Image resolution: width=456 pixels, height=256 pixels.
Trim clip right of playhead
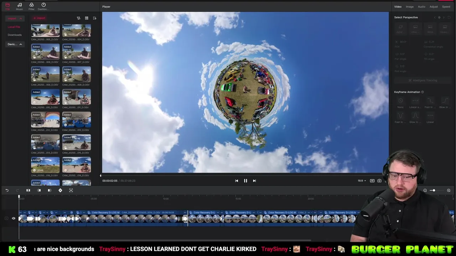50,190
